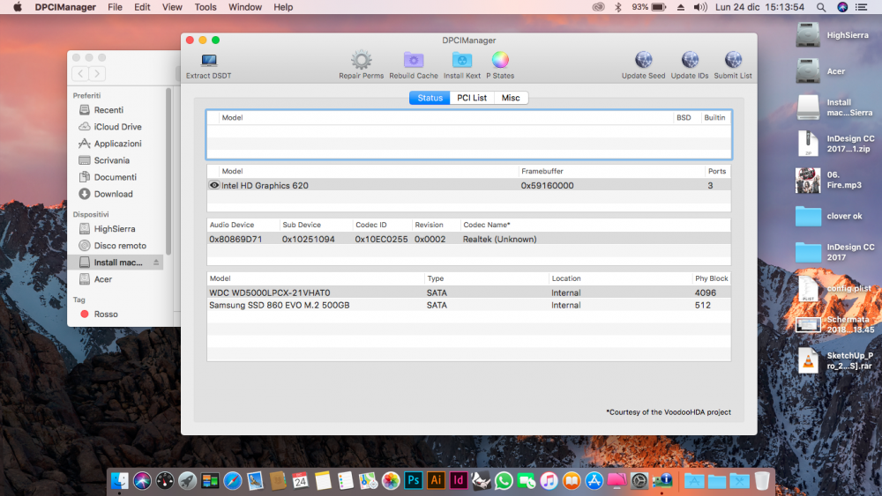Screen dimensions: 882x496
Task: Click the Framebuffer column header
Action: 611,171
